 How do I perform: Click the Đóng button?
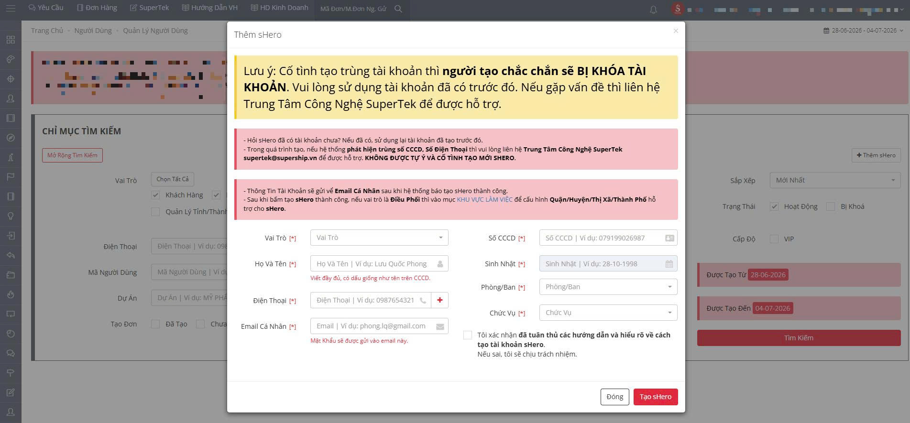615,397
